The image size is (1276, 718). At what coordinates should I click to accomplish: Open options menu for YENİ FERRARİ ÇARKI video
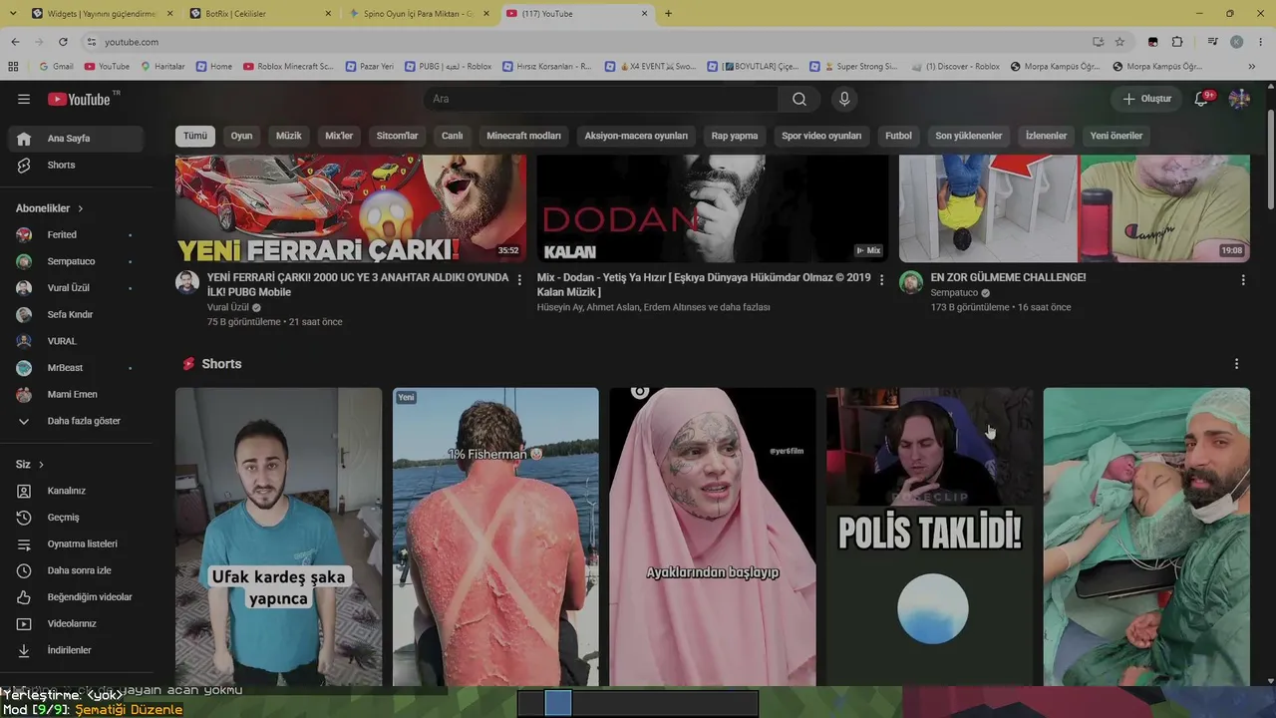(x=519, y=280)
